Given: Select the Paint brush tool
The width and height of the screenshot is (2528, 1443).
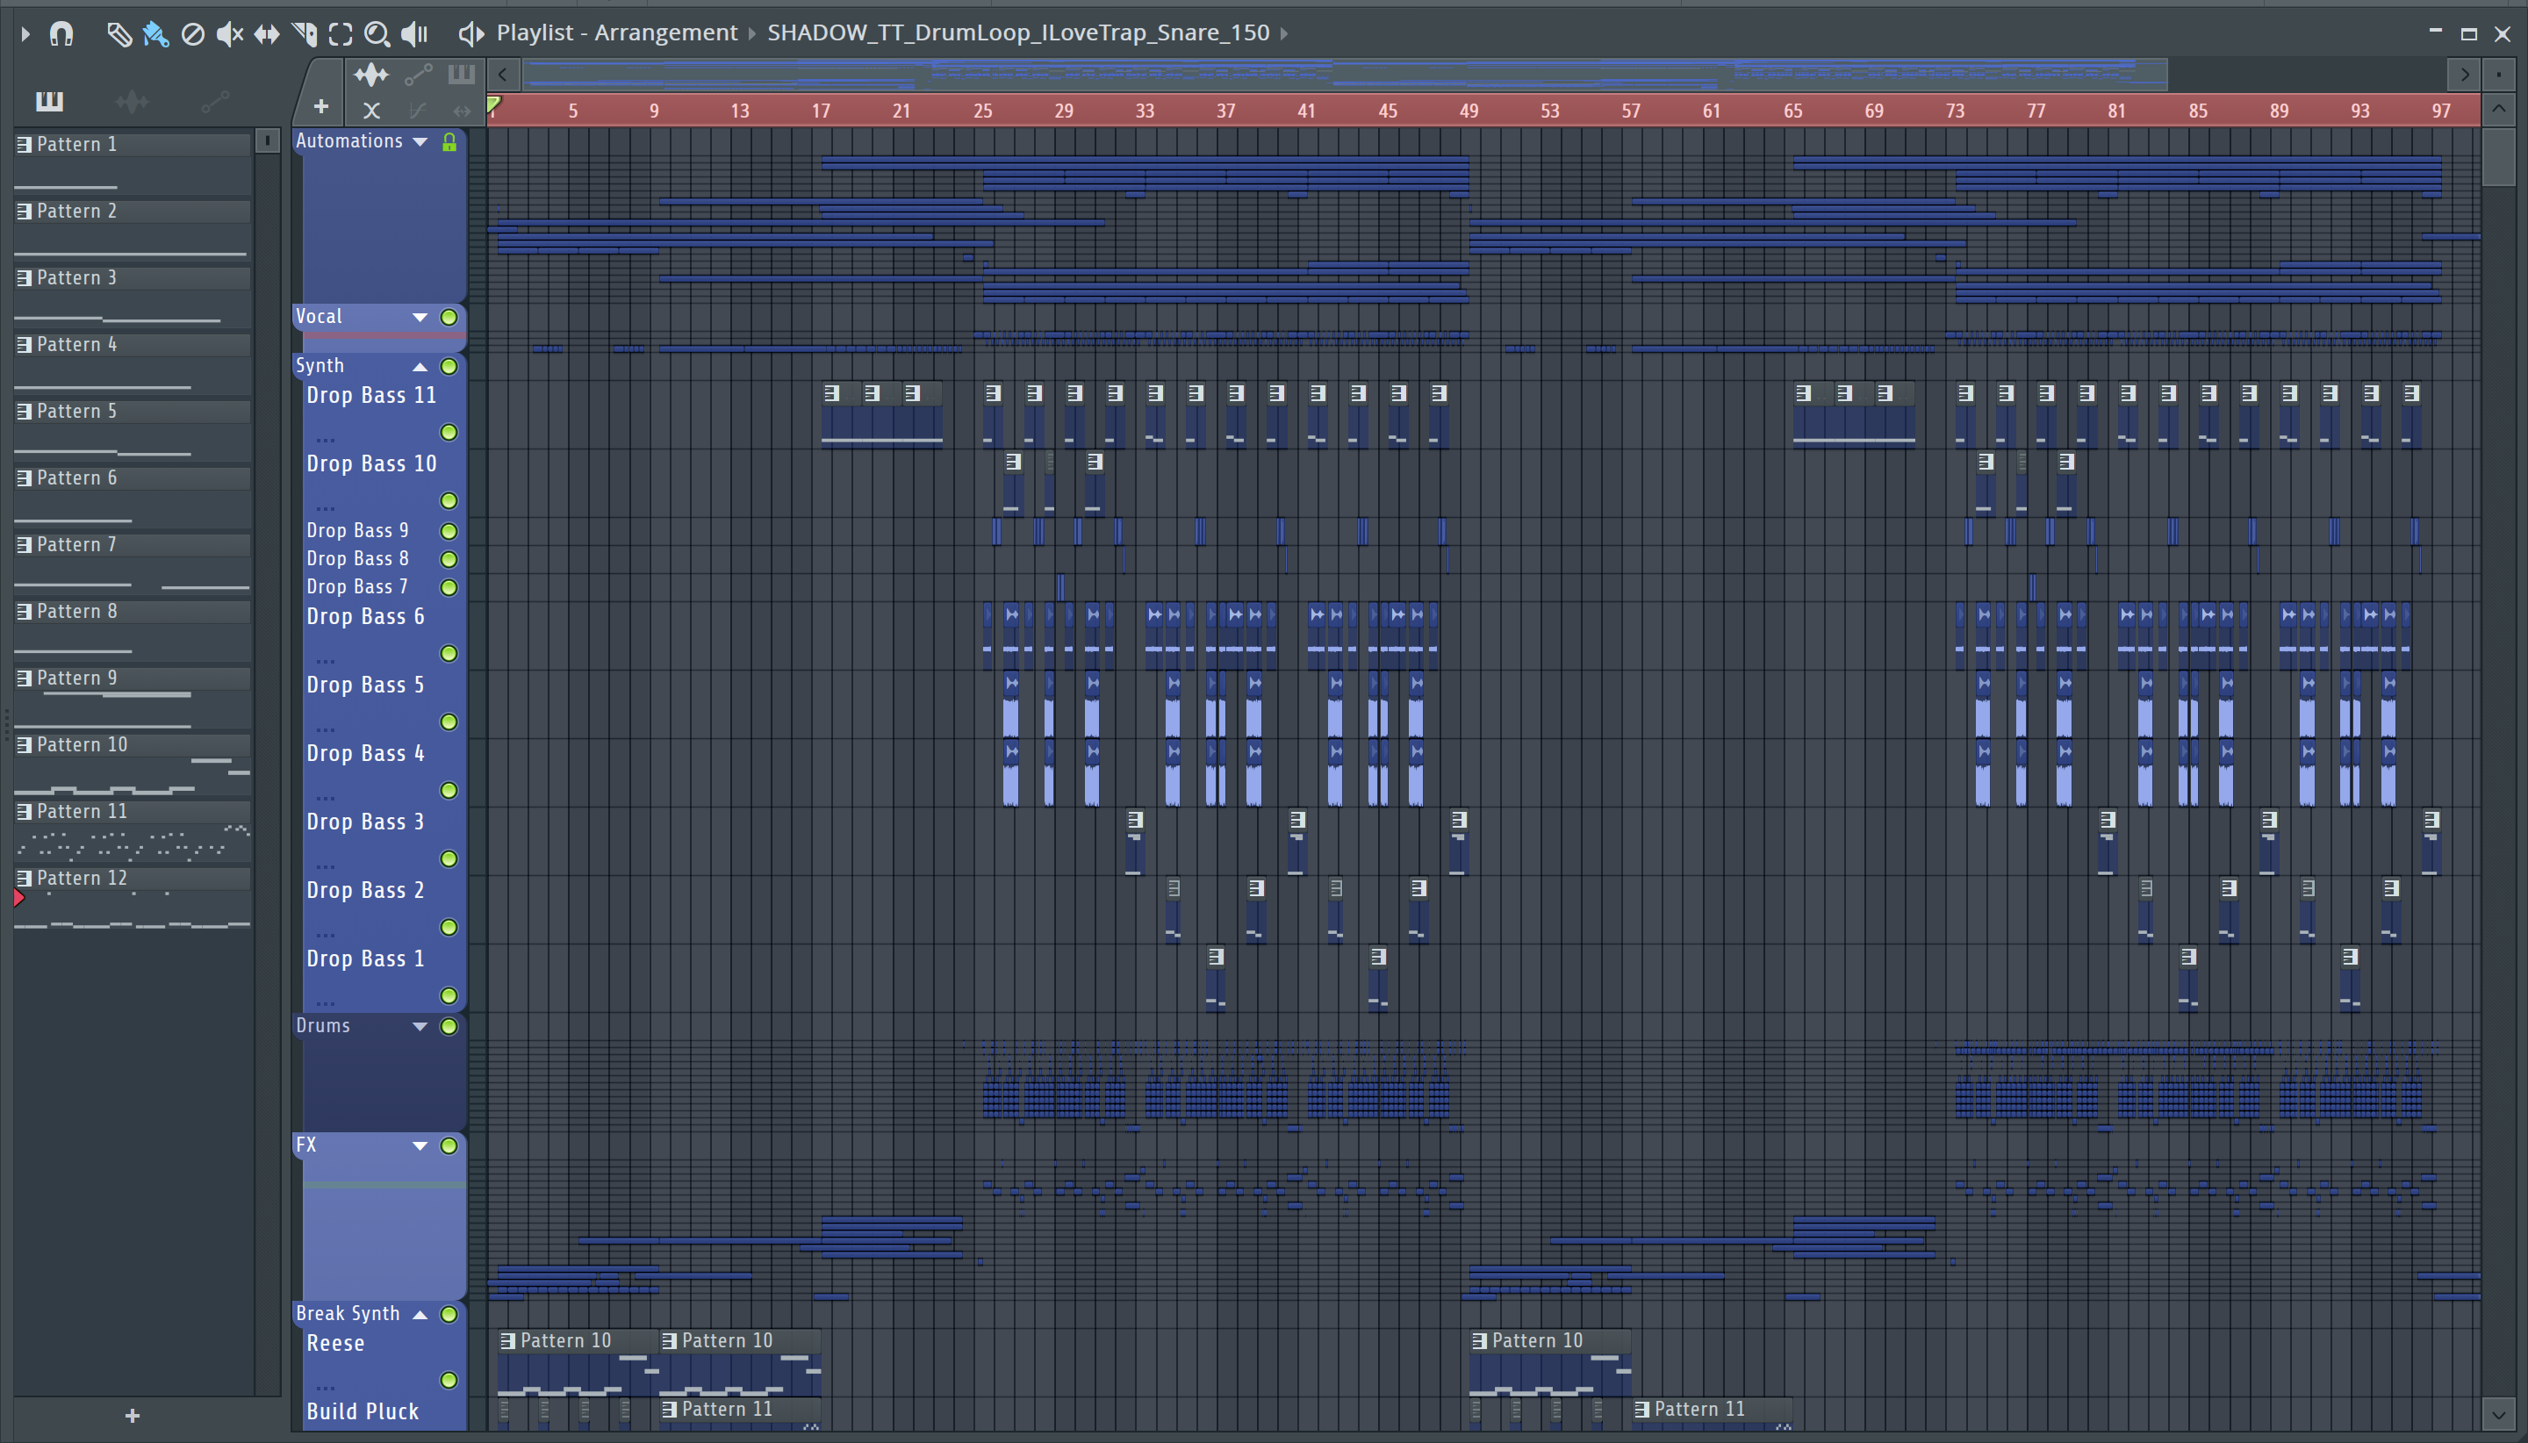Looking at the screenshot, I should (x=155, y=33).
